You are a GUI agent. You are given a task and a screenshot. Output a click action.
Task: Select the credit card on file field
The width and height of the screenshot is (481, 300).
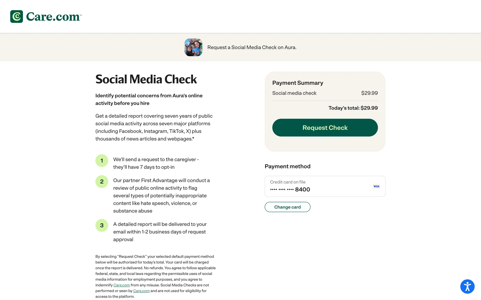[x=325, y=186]
